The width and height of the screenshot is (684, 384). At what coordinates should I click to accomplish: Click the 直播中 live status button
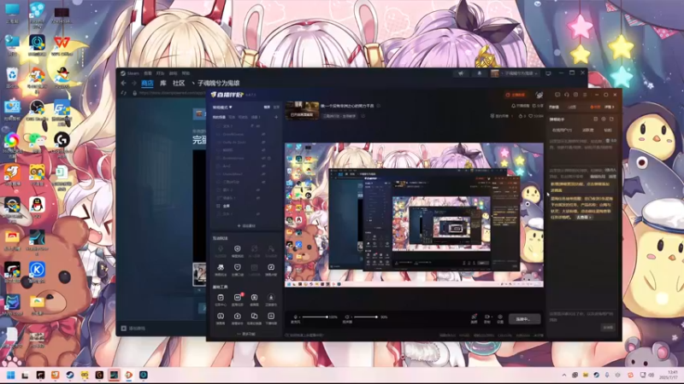(x=525, y=319)
